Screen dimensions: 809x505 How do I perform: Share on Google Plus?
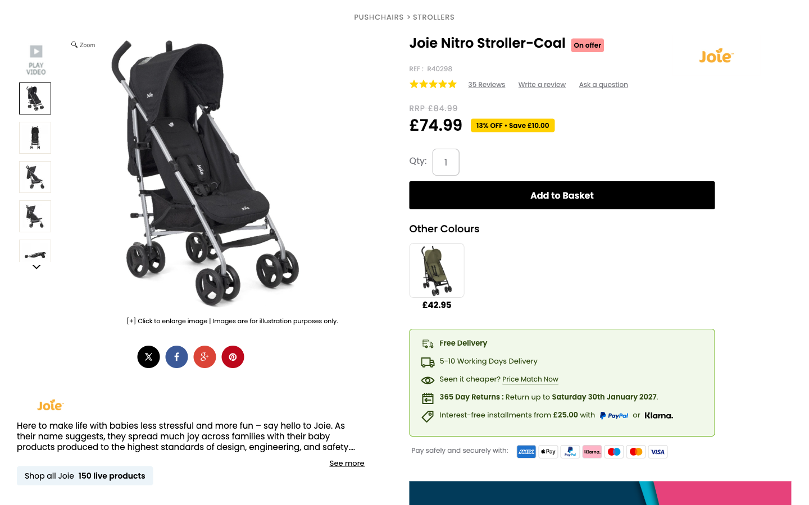pyautogui.click(x=204, y=357)
